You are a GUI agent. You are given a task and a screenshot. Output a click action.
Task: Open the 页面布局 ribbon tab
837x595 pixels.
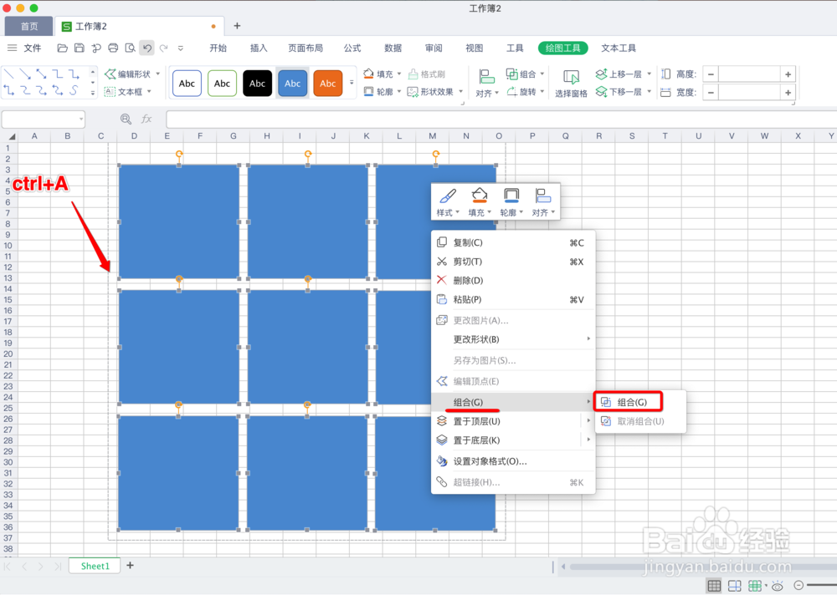306,48
